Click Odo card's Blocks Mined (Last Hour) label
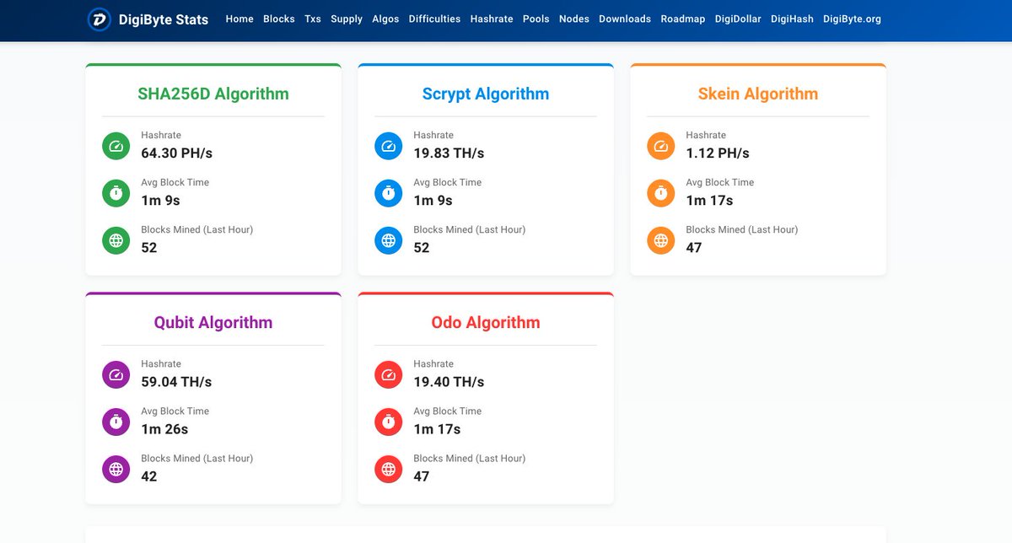Viewport: 1012px width, 543px height. pos(470,459)
